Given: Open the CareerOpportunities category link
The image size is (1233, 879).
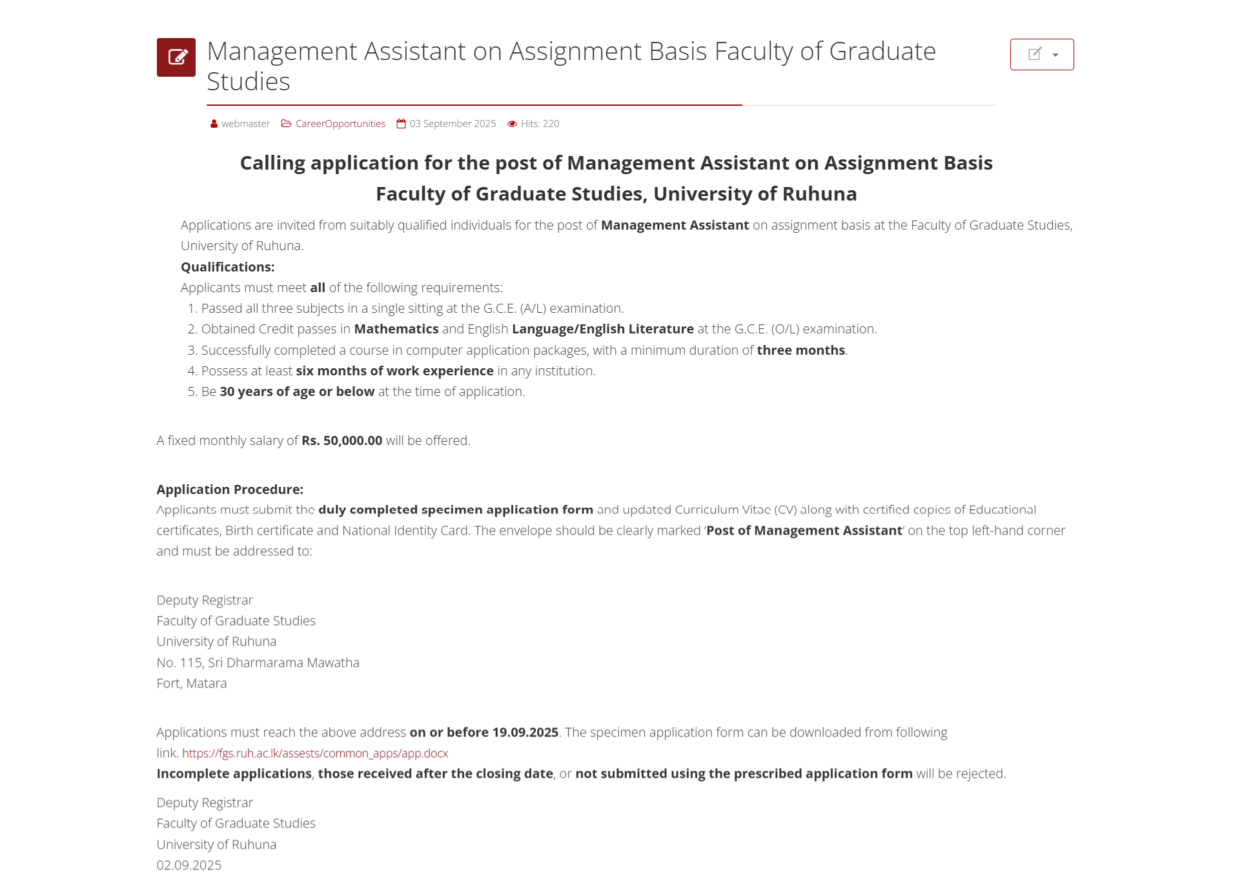Looking at the screenshot, I should 340,123.
